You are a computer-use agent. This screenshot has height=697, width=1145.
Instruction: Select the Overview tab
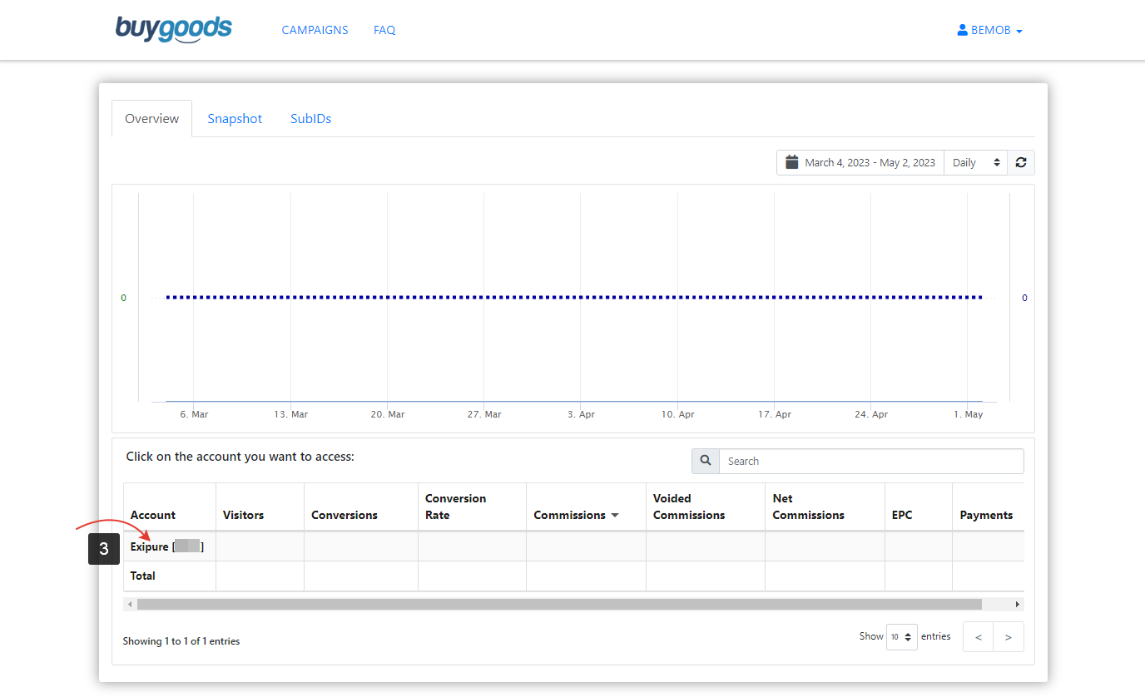(151, 118)
